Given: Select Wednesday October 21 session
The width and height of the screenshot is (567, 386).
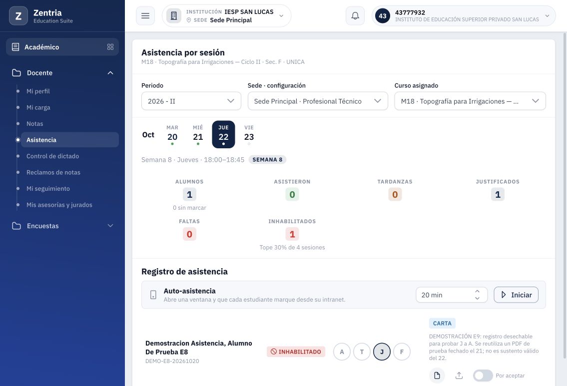Looking at the screenshot, I should tap(198, 134).
